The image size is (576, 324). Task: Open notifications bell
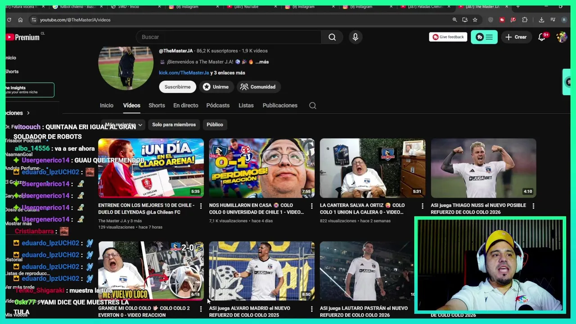[542, 37]
